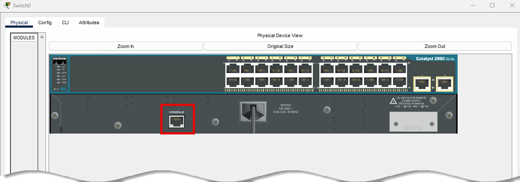Switch to the Physical tab
Image resolution: width=520 pixels, height=182 pixels.
pos(19,22)
